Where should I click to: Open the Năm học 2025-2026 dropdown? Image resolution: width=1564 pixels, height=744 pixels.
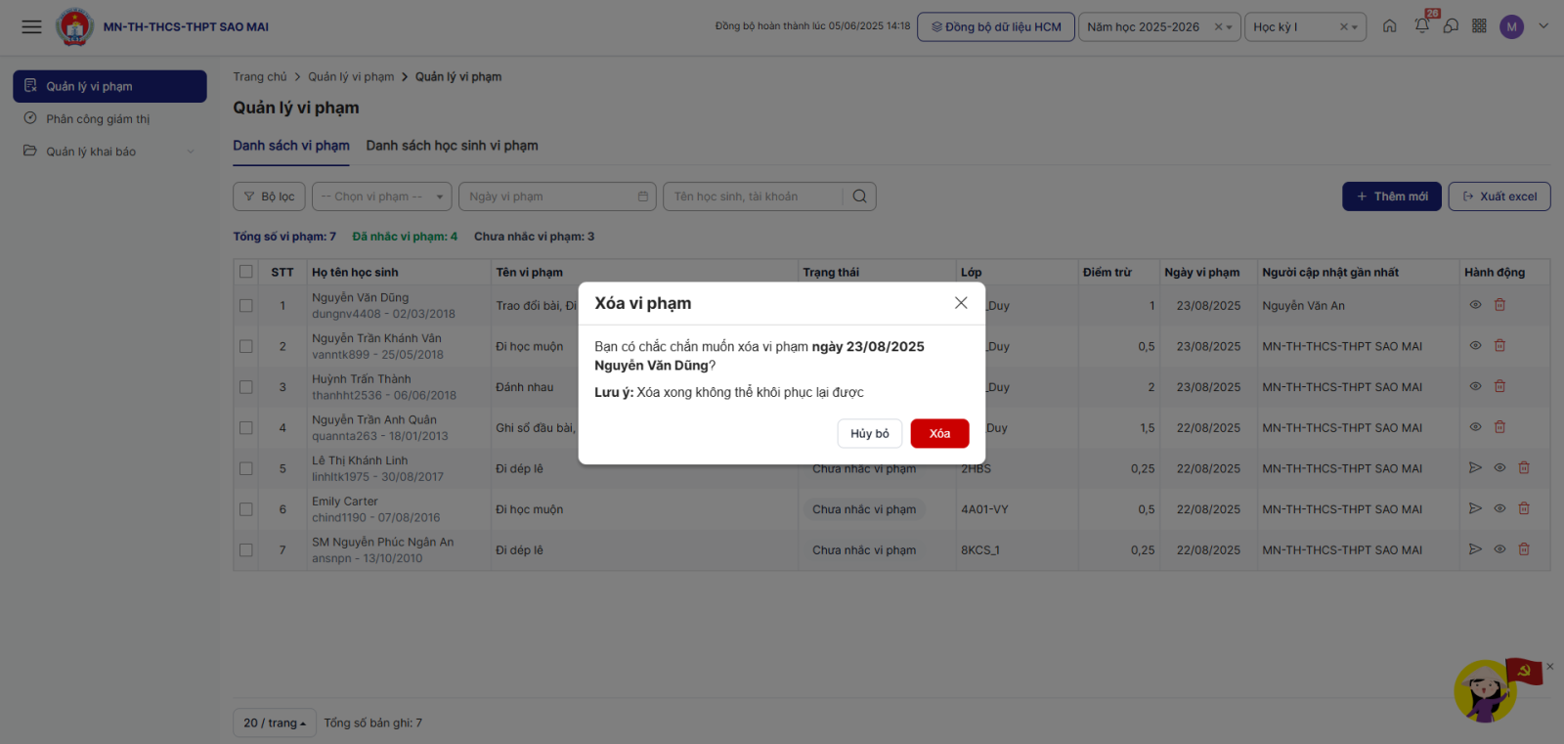point(1158,27)
